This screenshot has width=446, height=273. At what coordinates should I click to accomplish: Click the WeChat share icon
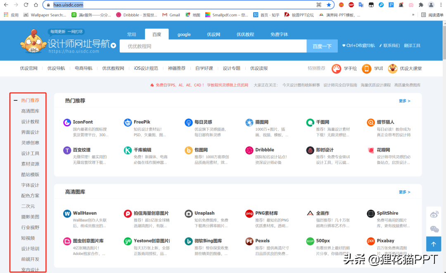click(434, 229)
